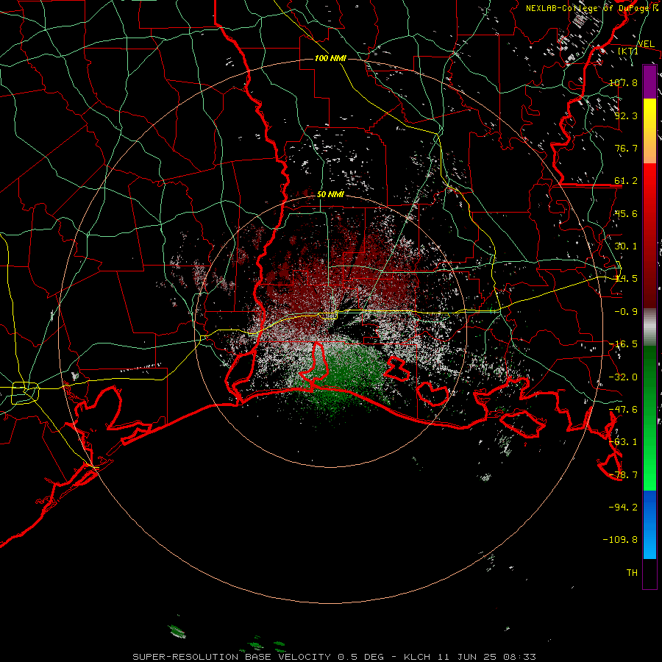This screenshot has height=662, width=662.
Task: Click the TH label on the legend
Action: click(632, 573)
